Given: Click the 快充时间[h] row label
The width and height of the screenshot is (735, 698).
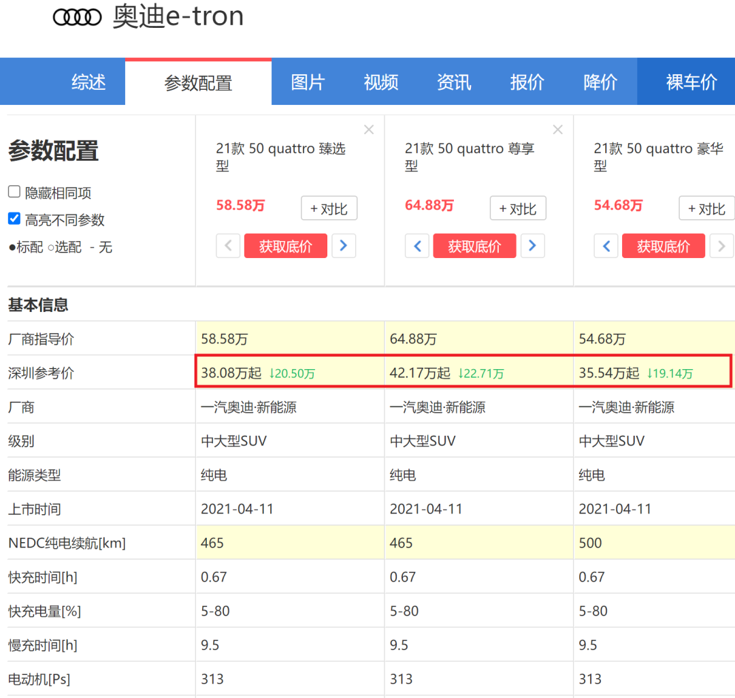Looking at the screenshot, I should 43,577.
